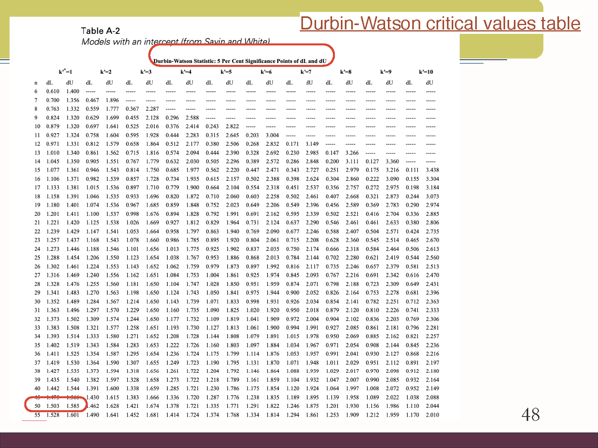Click row label 50 inside red circle
The image size is (598, 448).
(37, 406)
